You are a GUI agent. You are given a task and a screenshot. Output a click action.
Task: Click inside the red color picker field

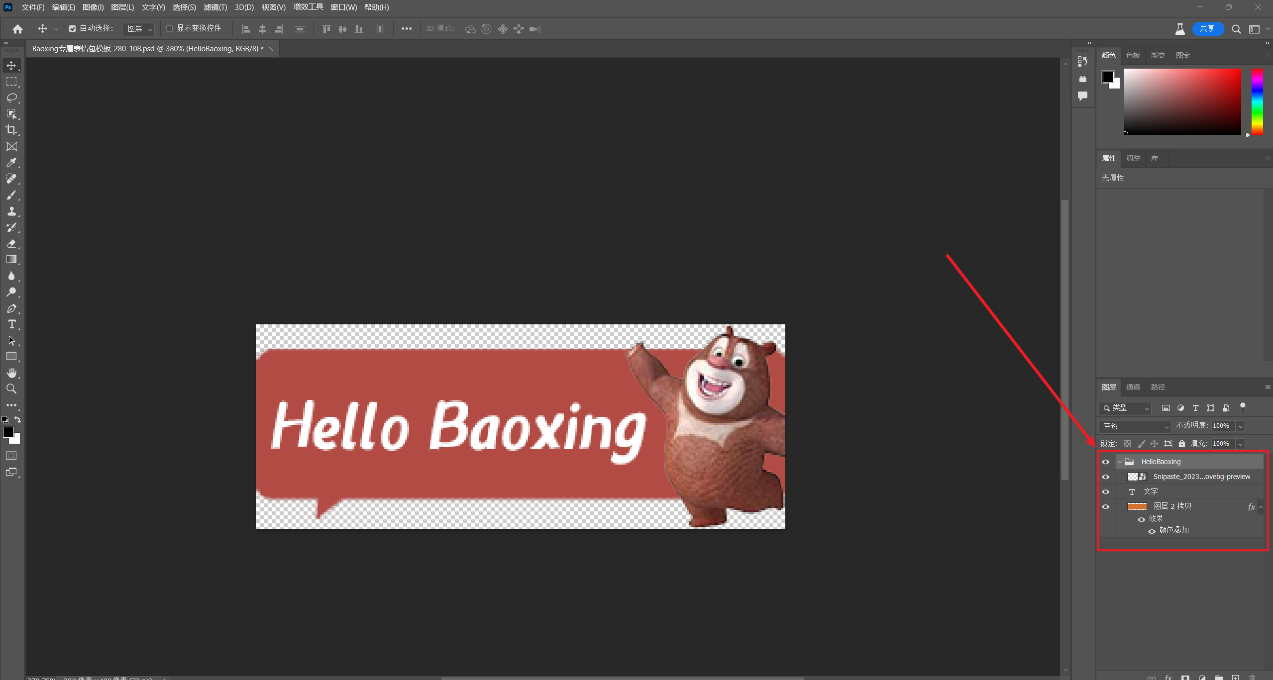(x=1182, y=101)
